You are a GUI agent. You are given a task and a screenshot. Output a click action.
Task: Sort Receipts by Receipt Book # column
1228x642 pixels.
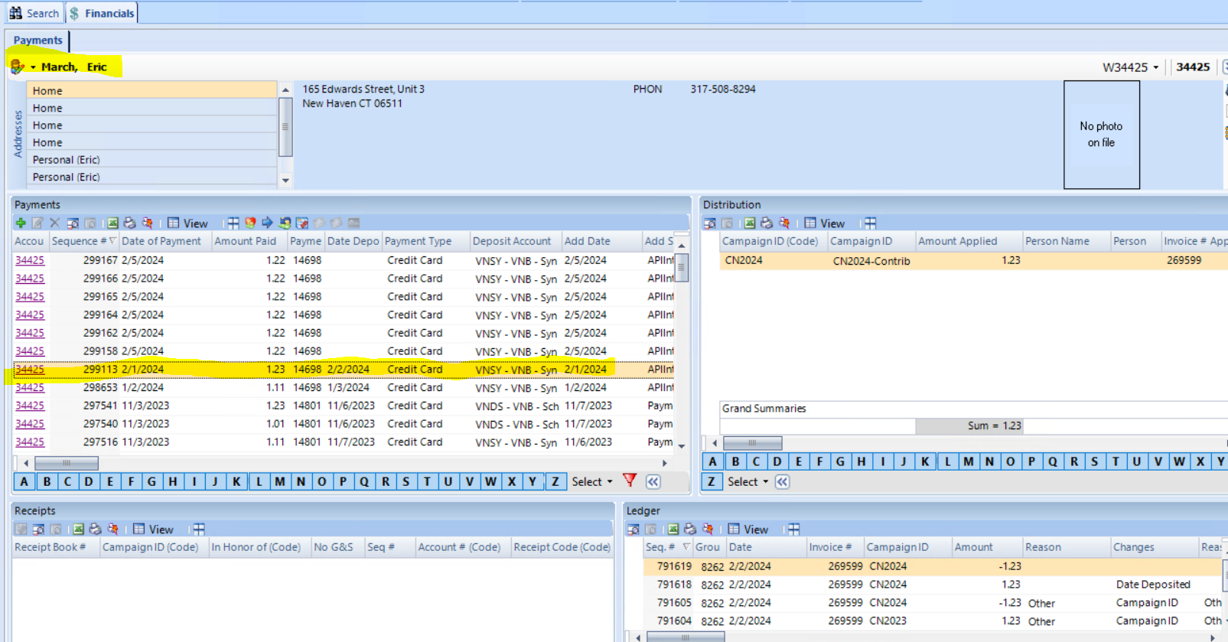56,547
